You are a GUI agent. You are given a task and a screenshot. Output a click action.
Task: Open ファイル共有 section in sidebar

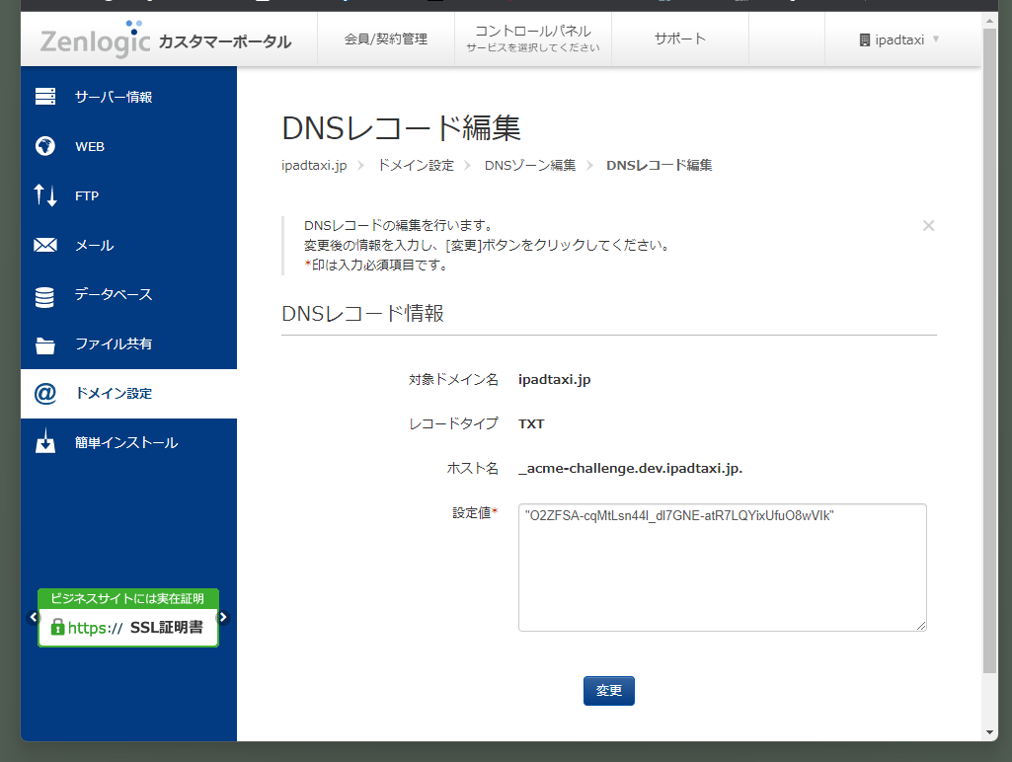point(128,343)
